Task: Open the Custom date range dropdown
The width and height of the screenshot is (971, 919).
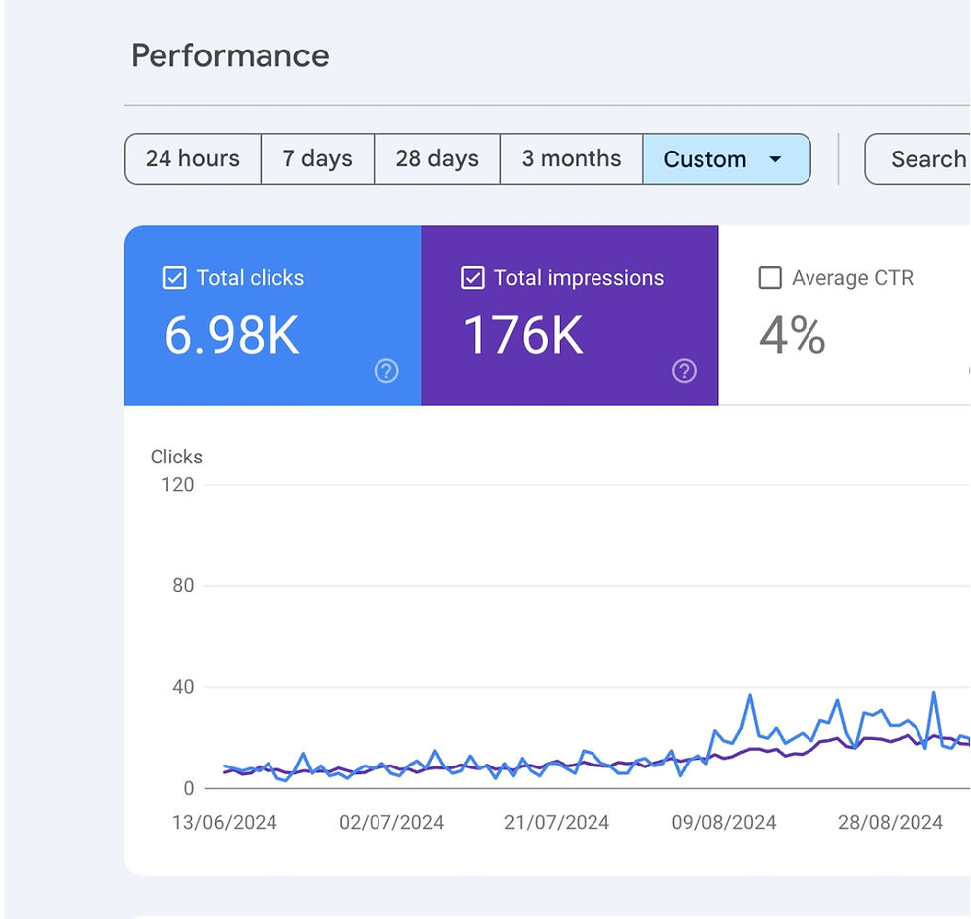Action: coord(726,159)
